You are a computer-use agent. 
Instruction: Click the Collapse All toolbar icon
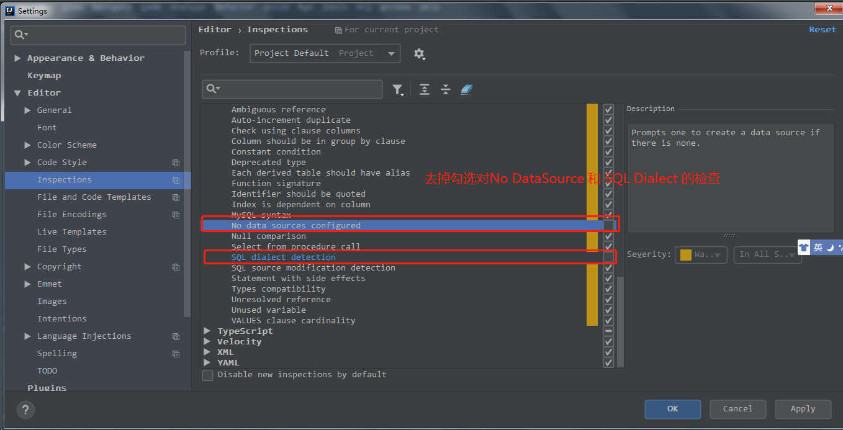pos(446,89)
